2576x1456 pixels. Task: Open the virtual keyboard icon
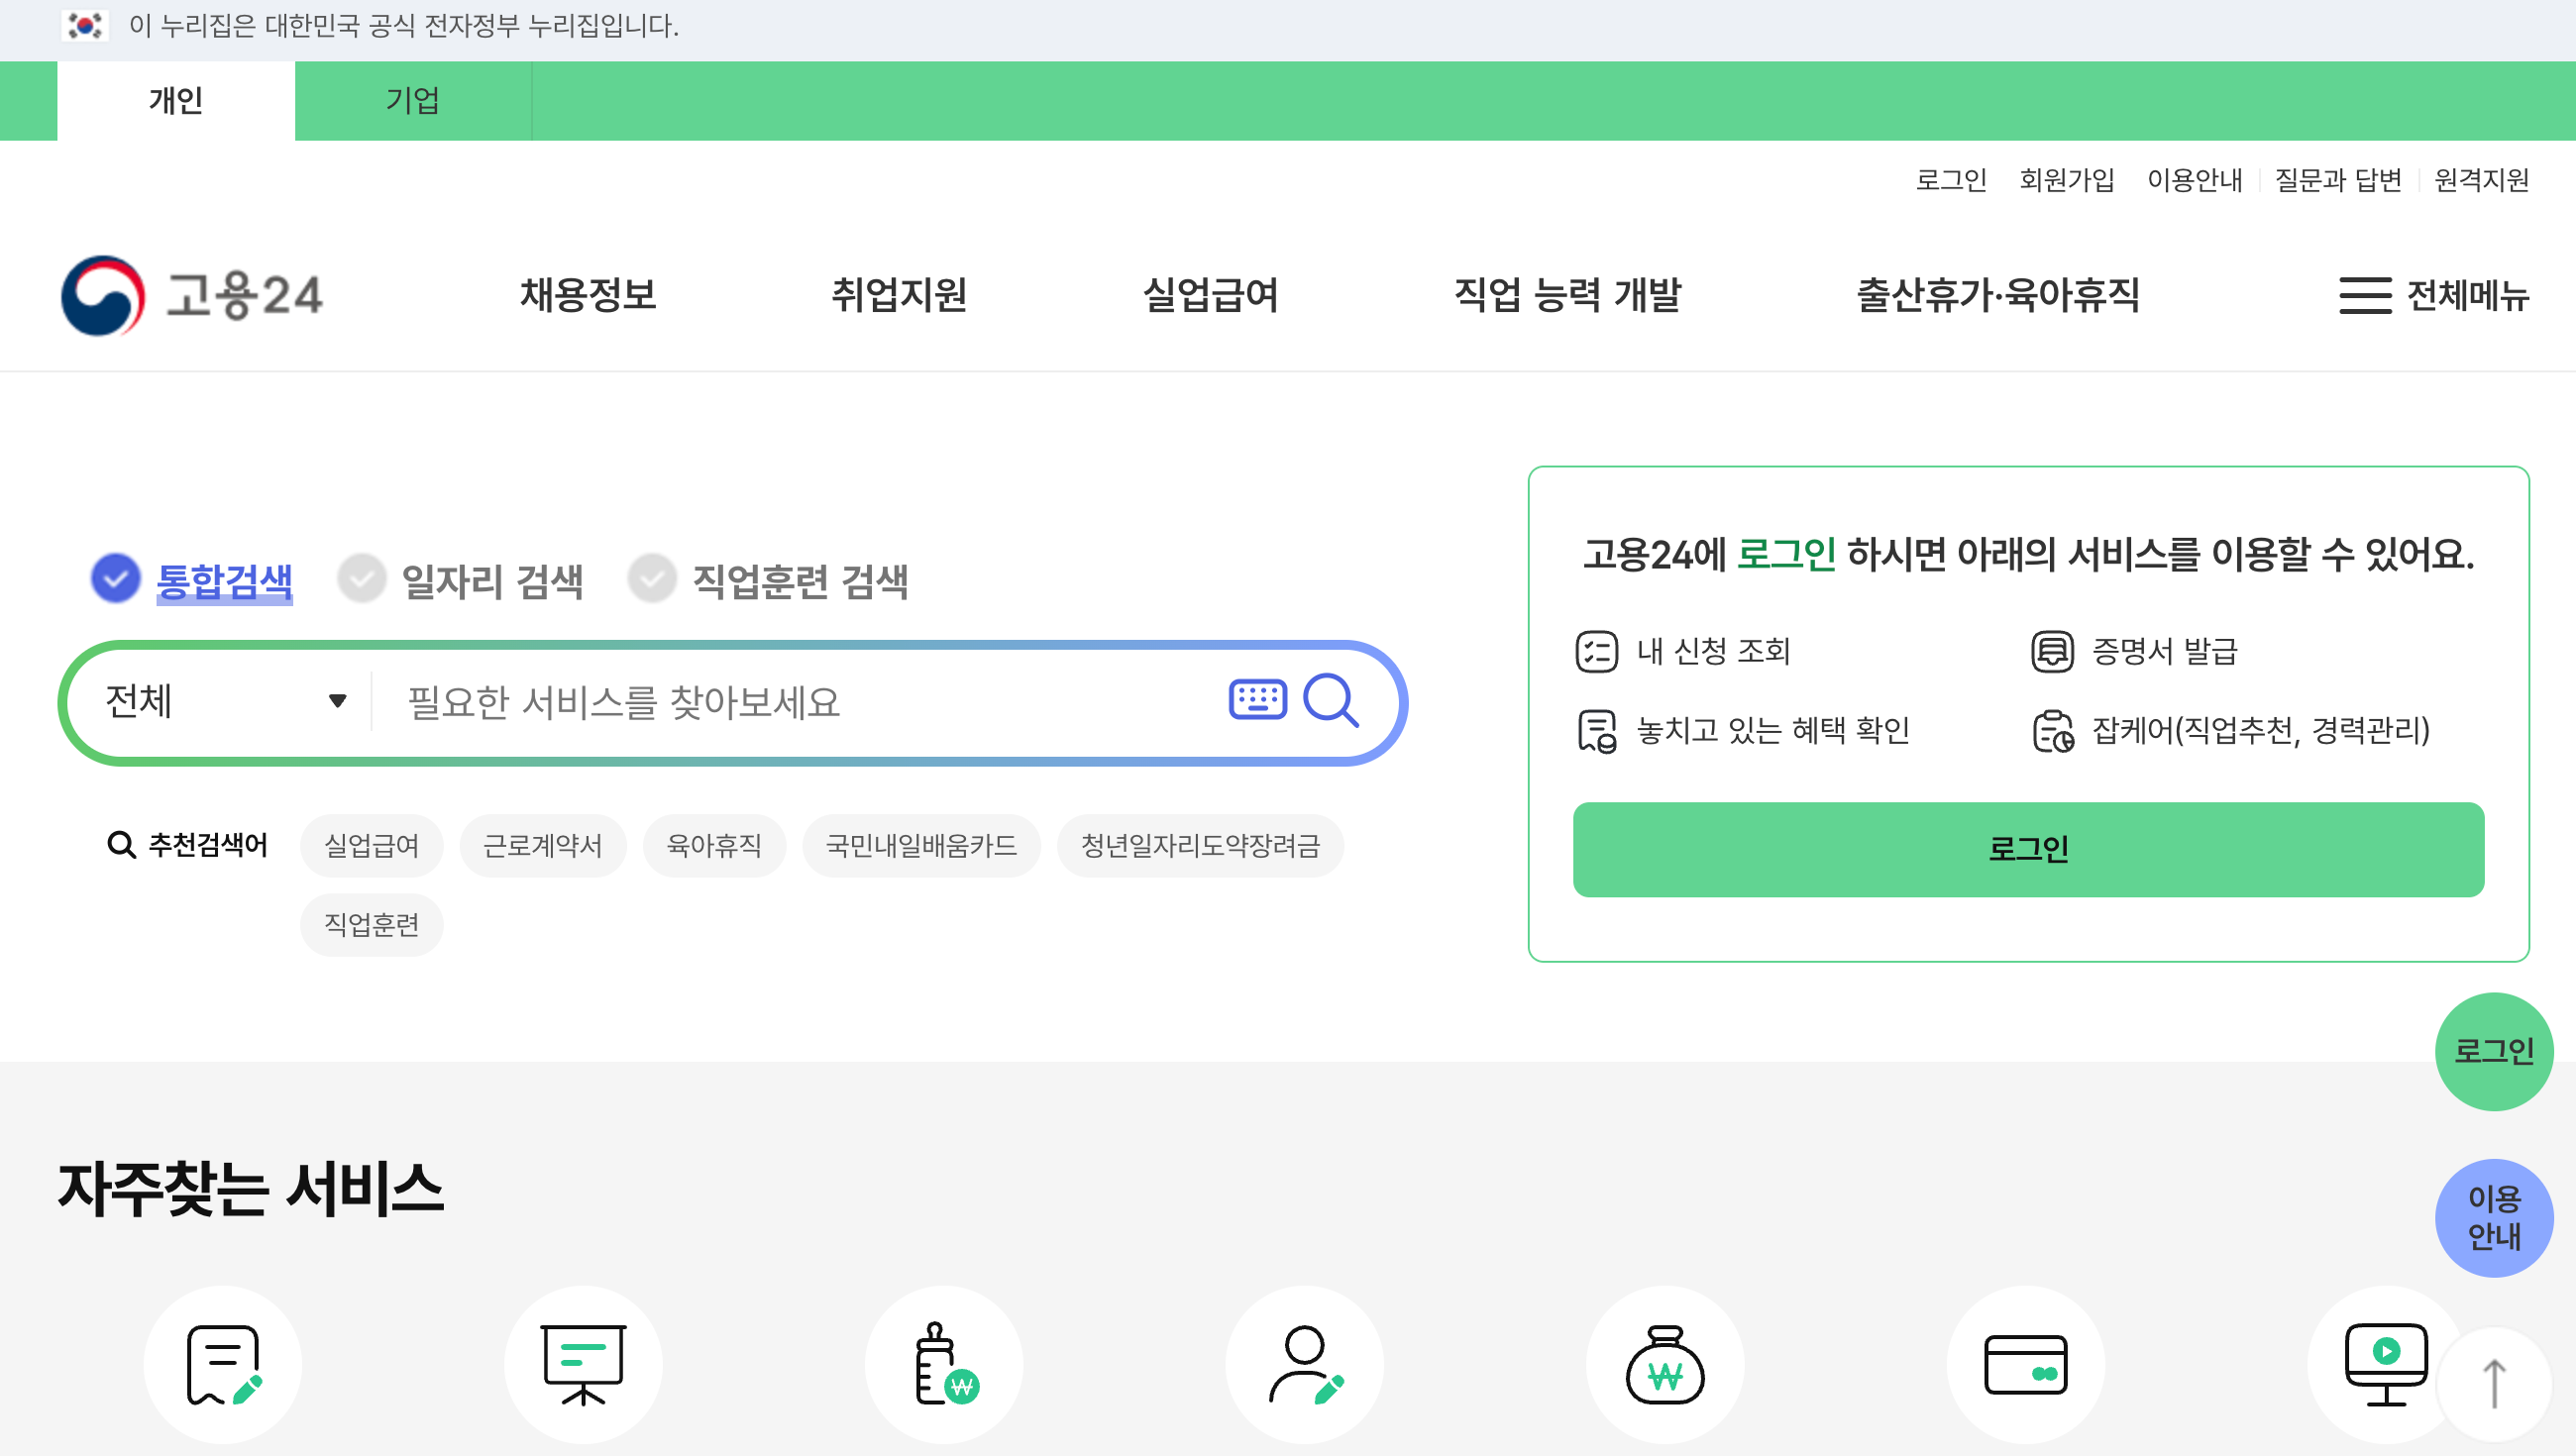[x=1257, y=700]
